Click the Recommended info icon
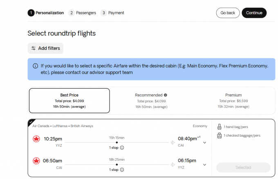278x179 pixels. pyautogui.click(x=166, y=95)
